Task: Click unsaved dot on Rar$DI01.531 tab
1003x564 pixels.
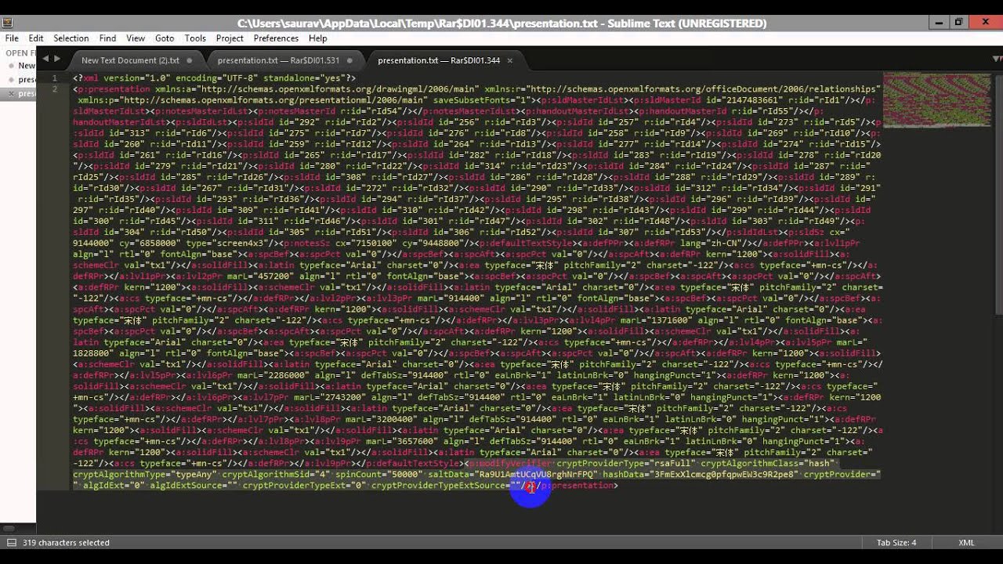Action: [x=349, y=60]
